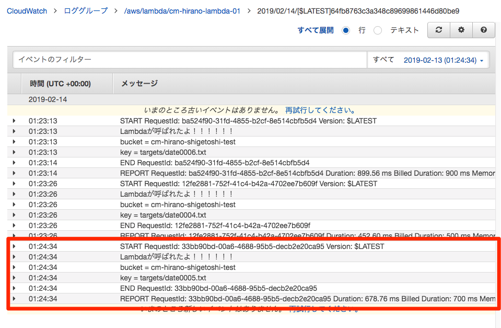The width and height of the screenshot is (501, 328).
Task: Click END RequestId 33bb90bd message text
Action: pyautogui.click(x=218, y=288)
